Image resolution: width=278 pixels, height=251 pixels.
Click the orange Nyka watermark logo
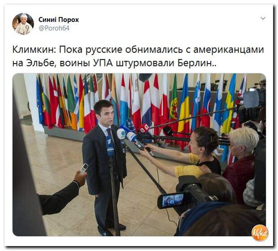click(260, 233)
